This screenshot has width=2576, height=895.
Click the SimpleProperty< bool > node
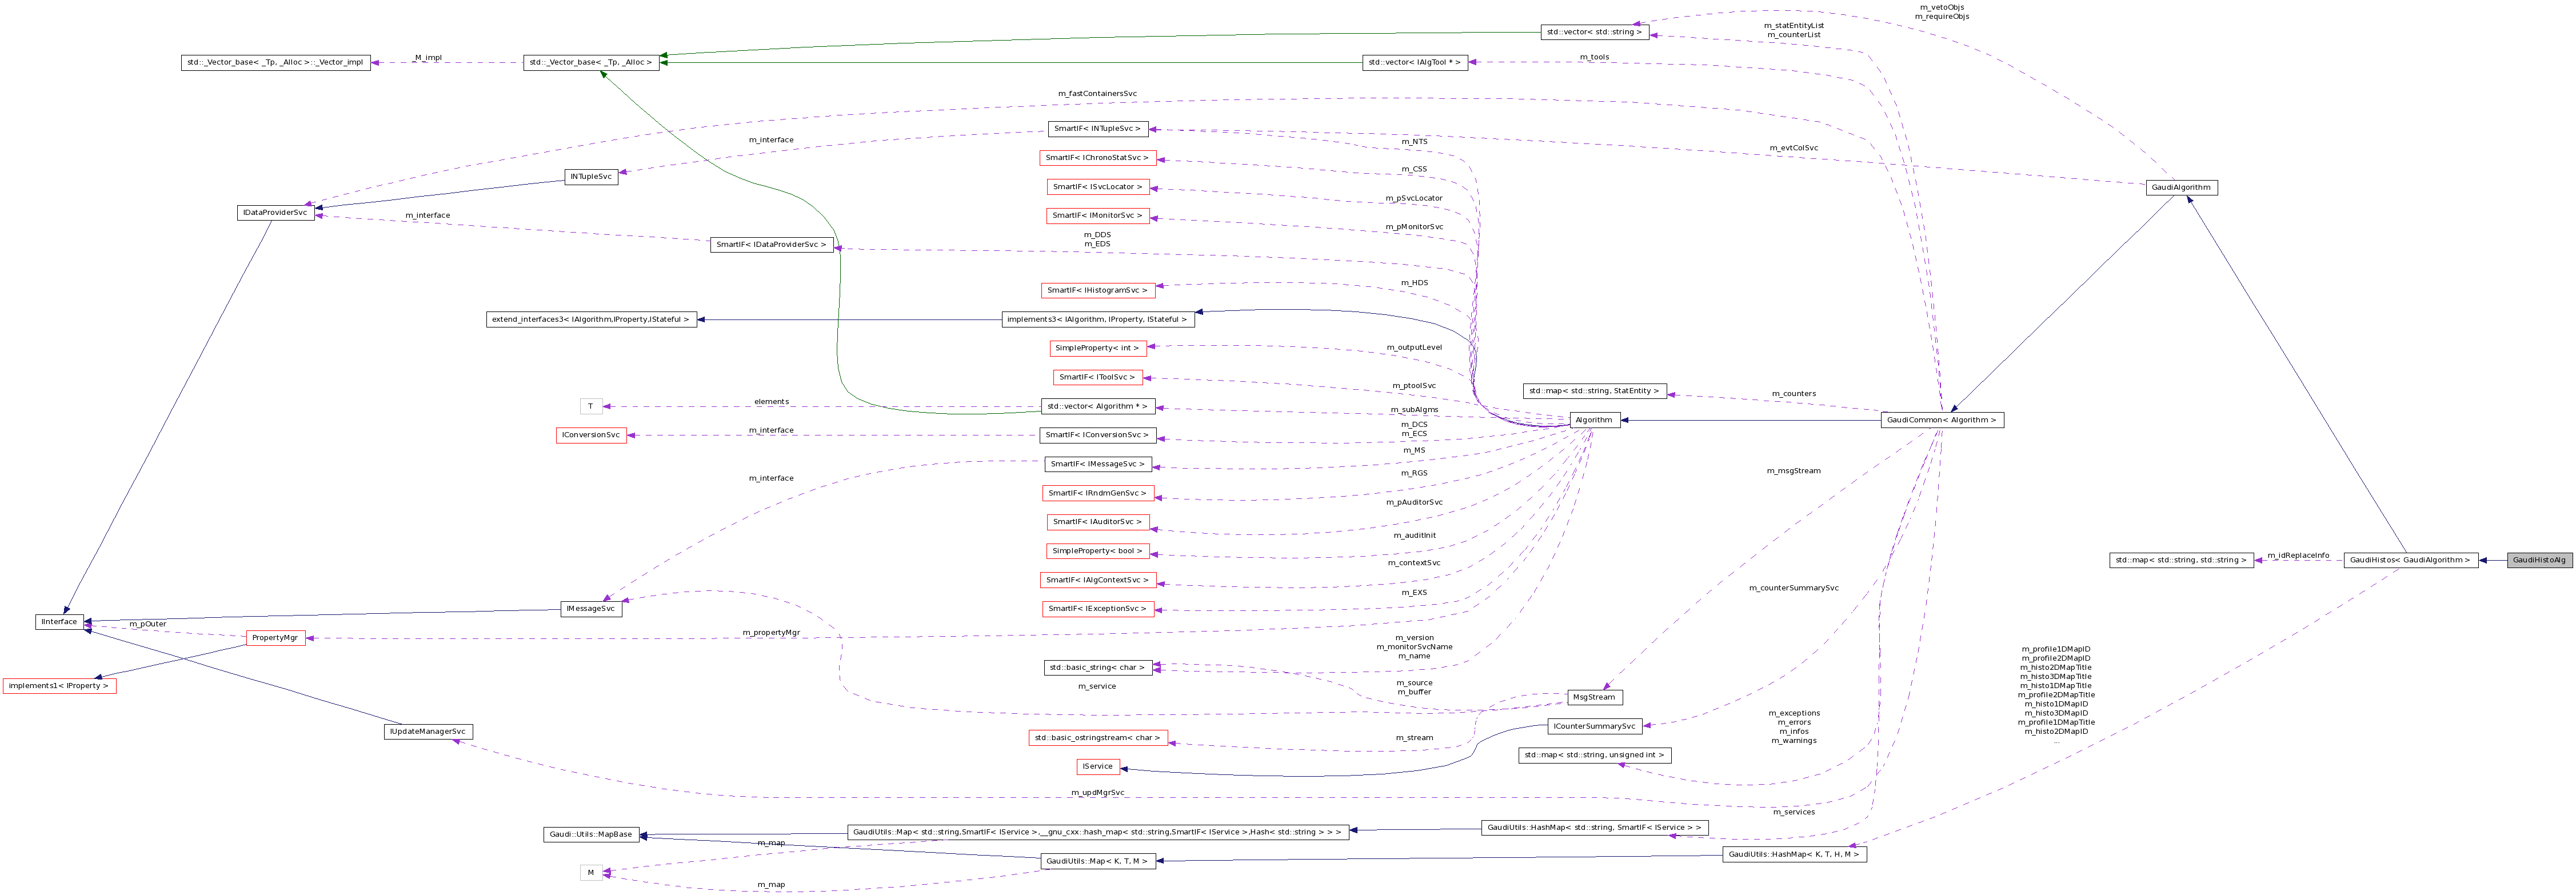tap(1098, 550)
